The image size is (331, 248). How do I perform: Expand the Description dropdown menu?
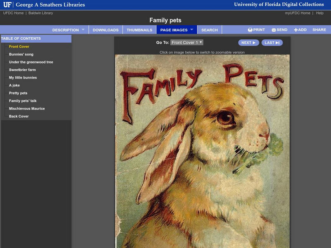(x=67, y=29)
